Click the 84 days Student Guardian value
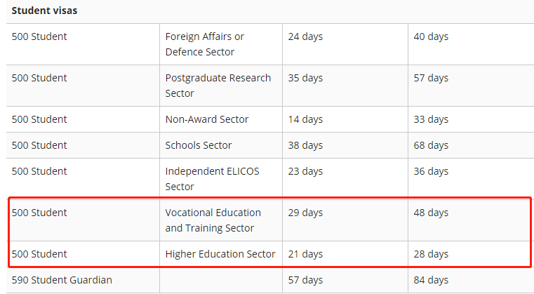This screenshot has width=534, height=294. 431,280
